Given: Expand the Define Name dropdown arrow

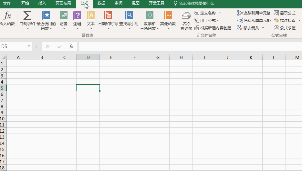Looking at the screenshot, I should pos(220,13).
